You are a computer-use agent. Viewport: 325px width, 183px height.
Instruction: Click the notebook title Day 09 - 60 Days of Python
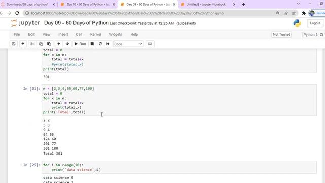76,23
